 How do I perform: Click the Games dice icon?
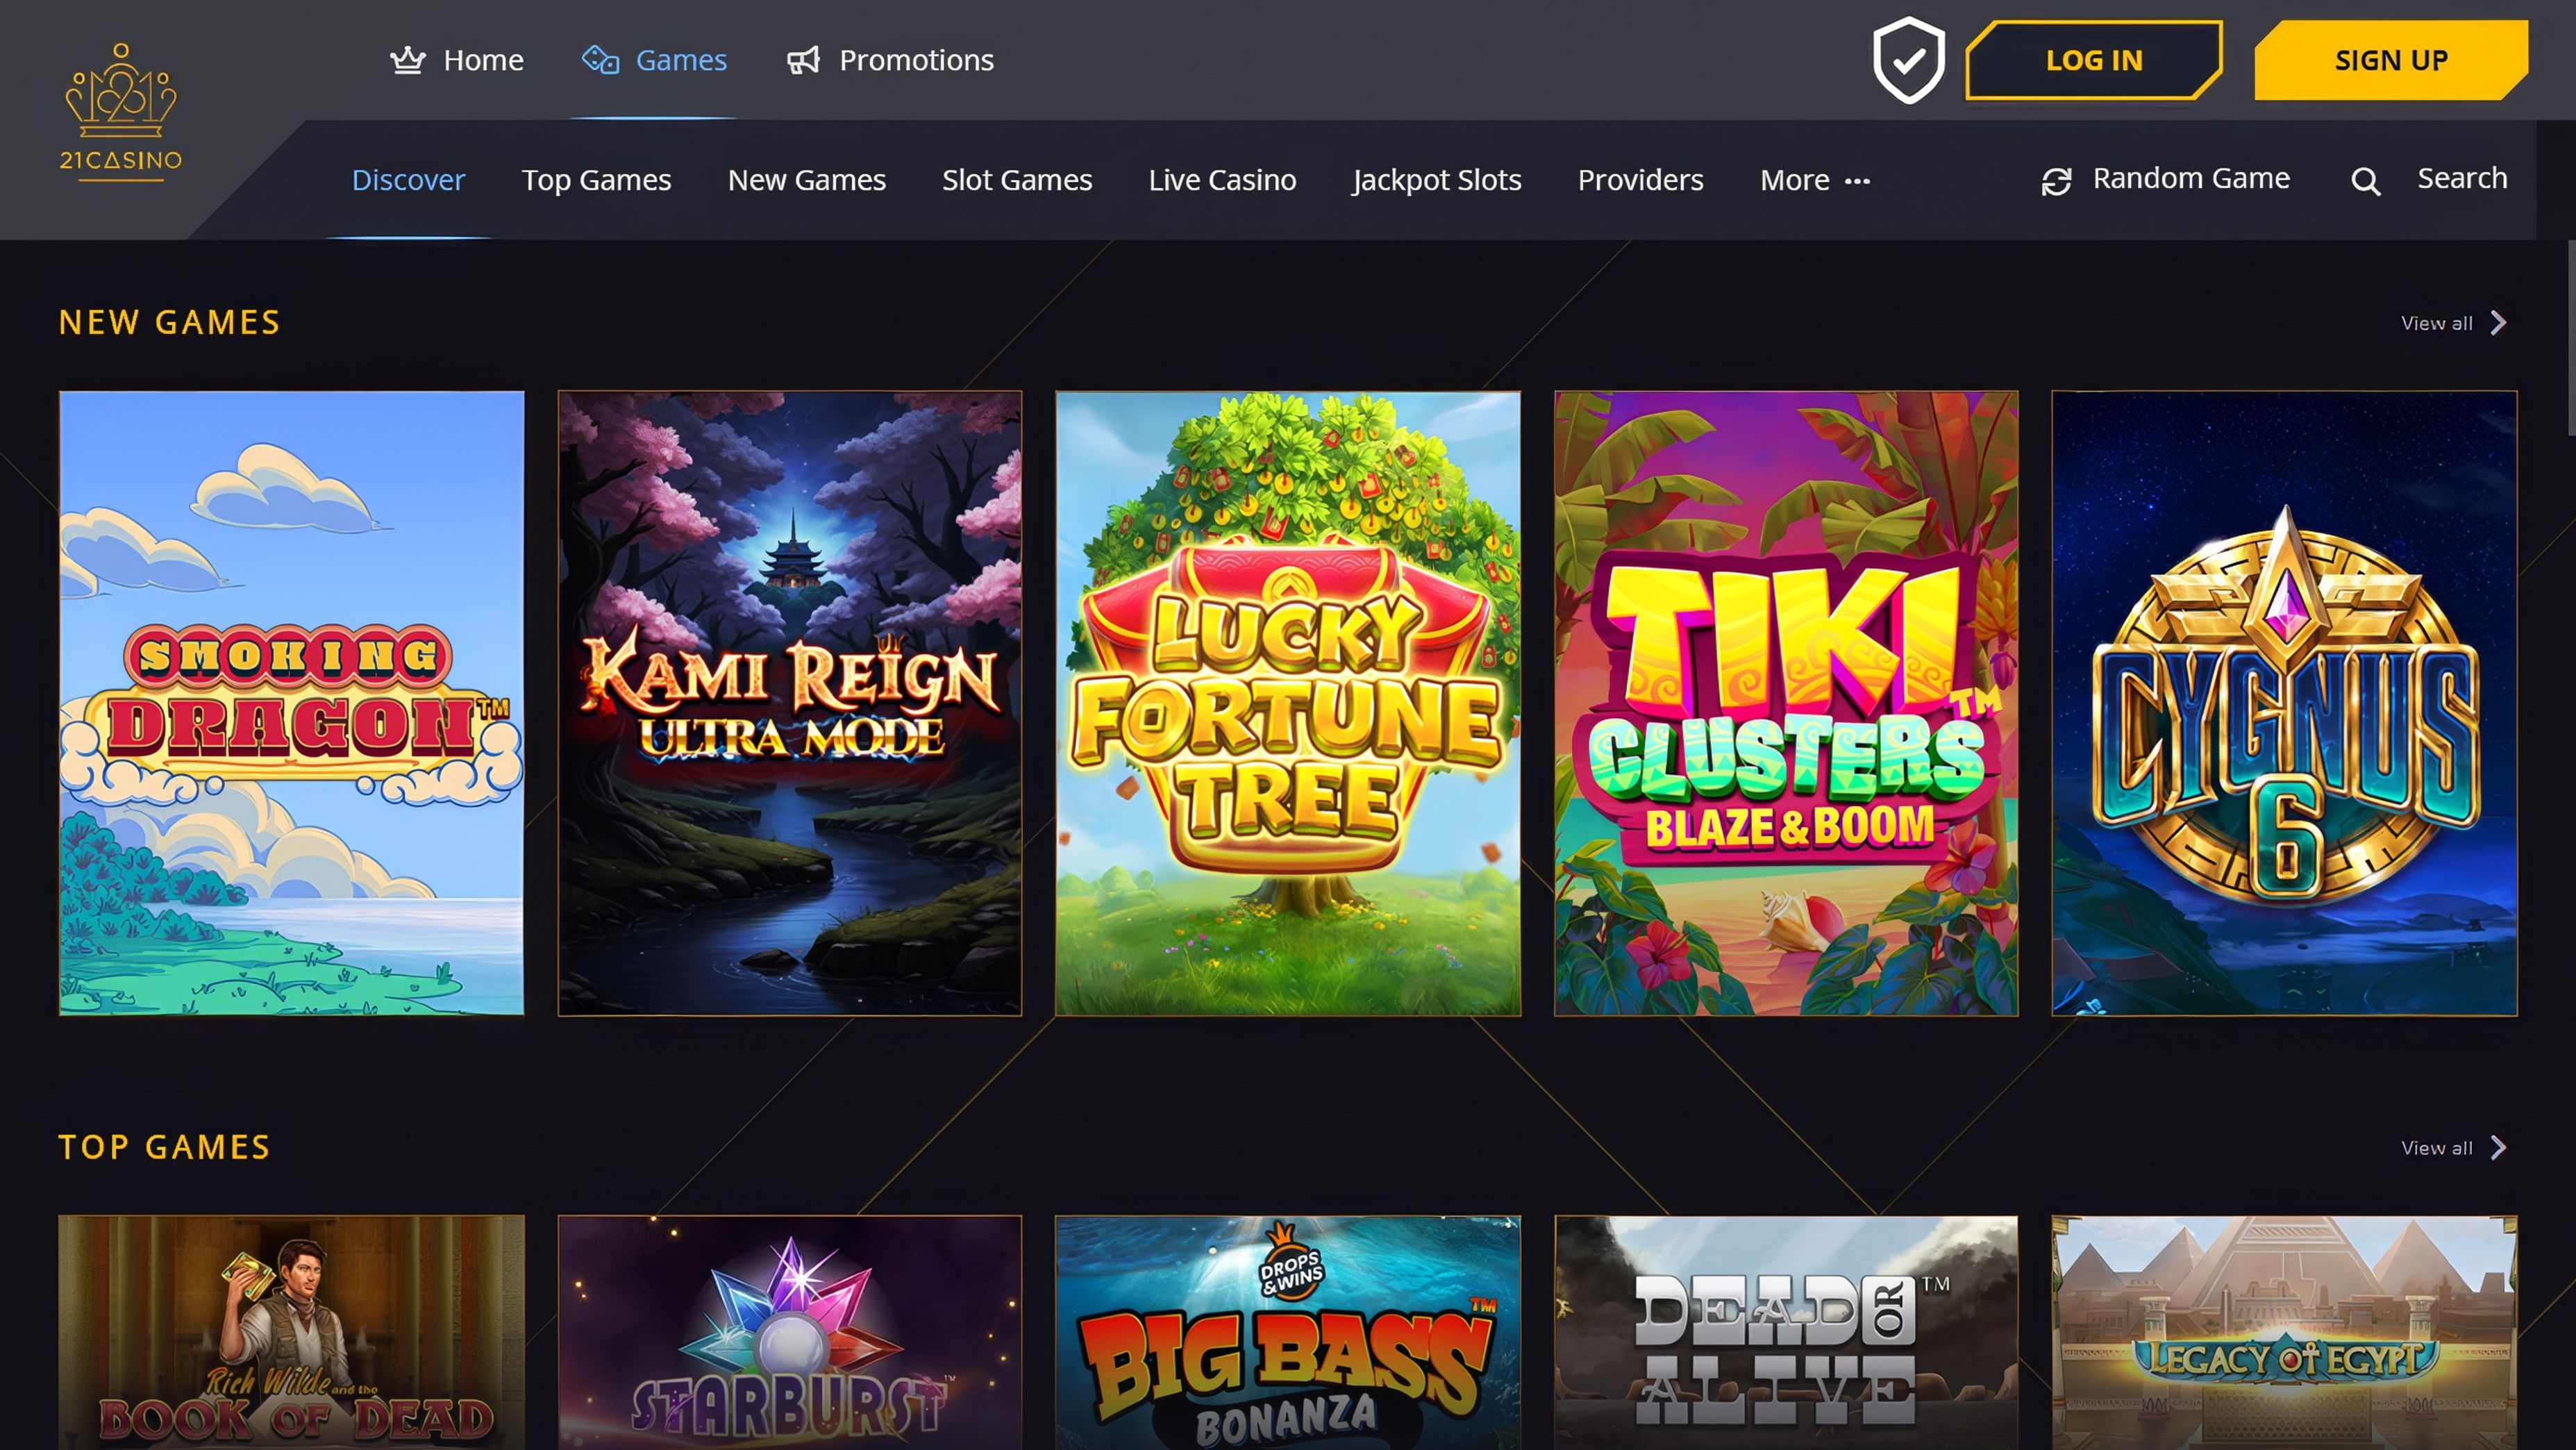tap(600, 60)
